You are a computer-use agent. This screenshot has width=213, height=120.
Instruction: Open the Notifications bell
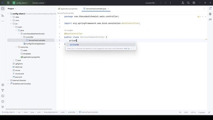(210, 8)
